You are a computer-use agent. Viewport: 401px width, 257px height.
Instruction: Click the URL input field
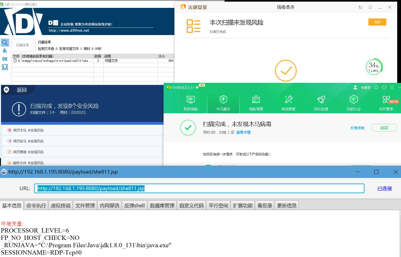[x=199, y=188]
